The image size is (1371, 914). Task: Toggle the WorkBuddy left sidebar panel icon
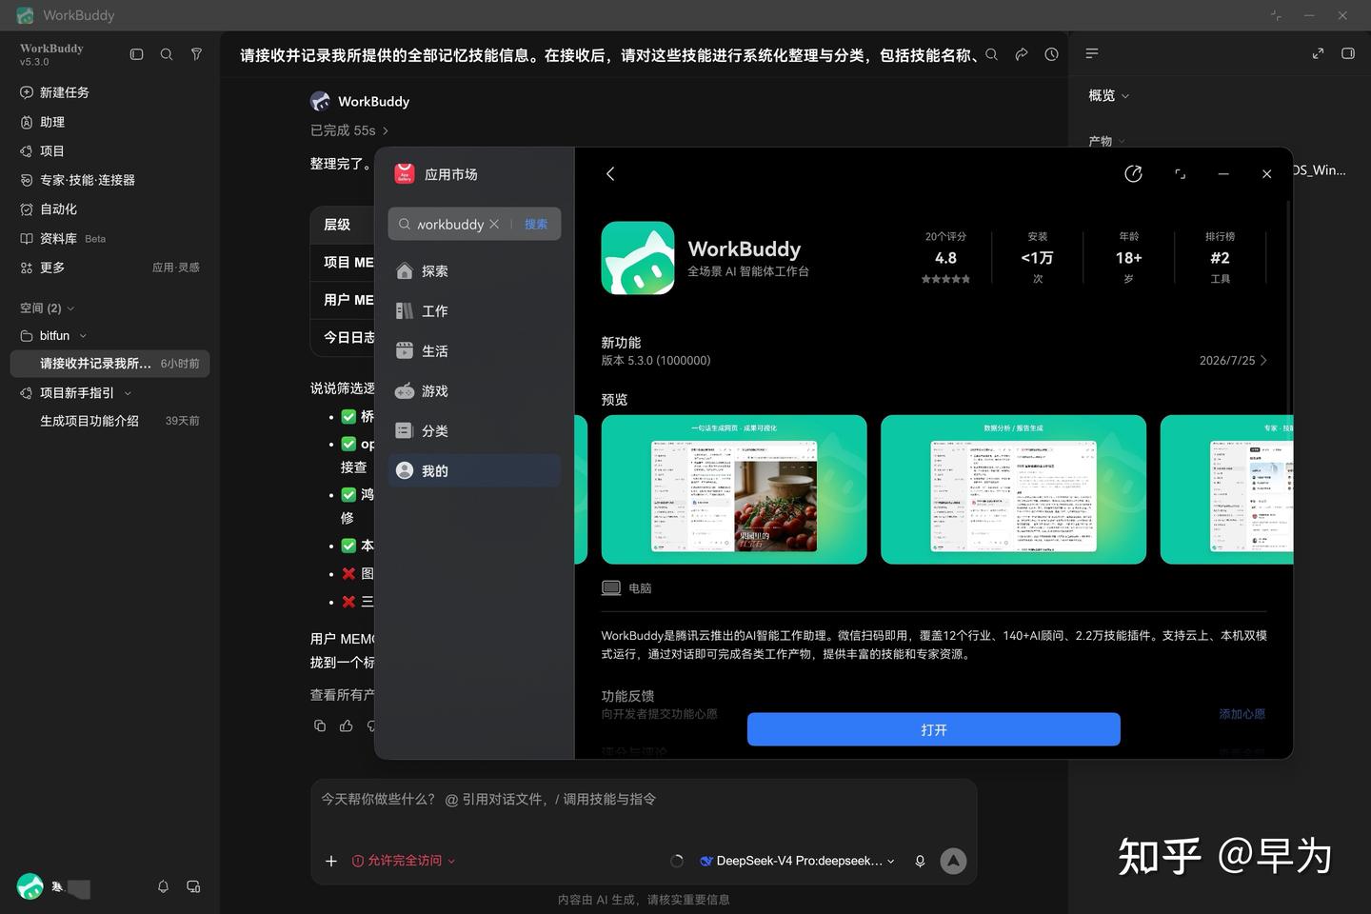tap(136, 54)
